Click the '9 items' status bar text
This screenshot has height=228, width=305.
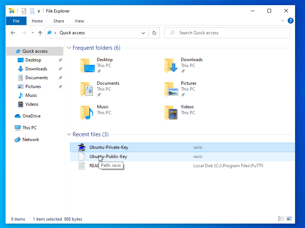18,219
